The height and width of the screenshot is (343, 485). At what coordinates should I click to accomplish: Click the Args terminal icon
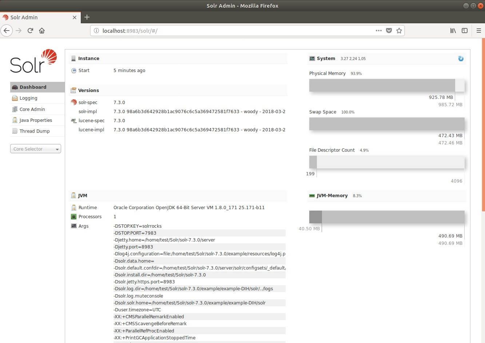coord(74,226)
